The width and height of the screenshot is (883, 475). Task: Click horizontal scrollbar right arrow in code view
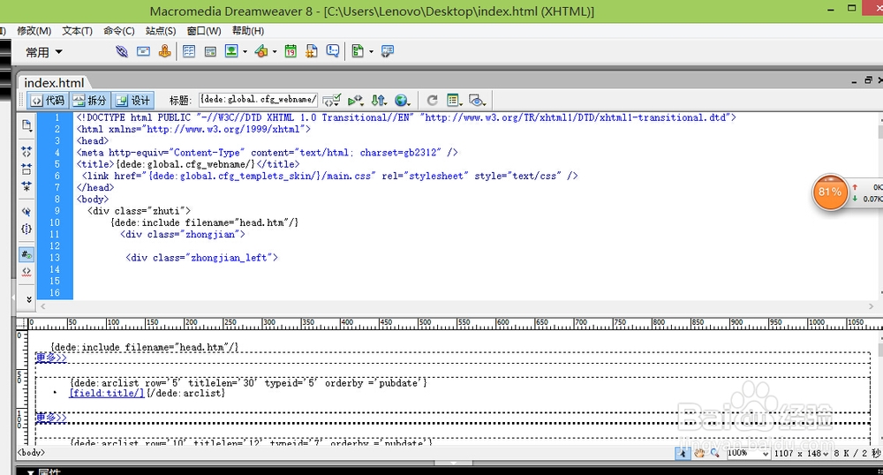pos(871,306)
